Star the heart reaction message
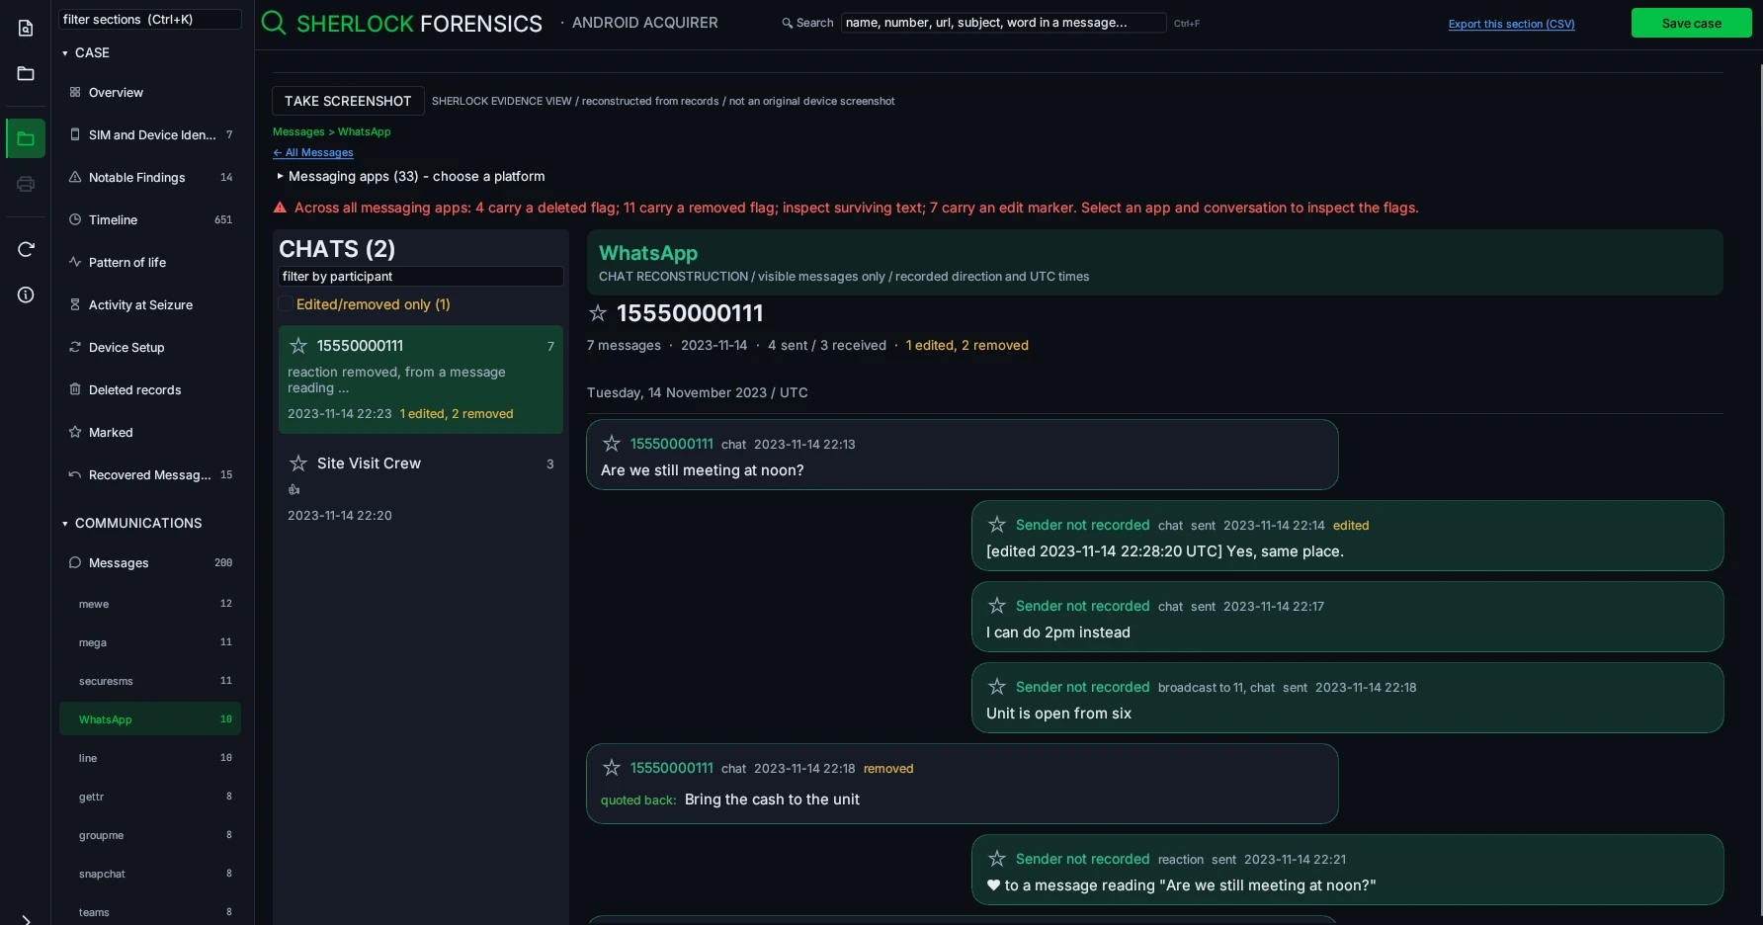 tap(997, 859)
